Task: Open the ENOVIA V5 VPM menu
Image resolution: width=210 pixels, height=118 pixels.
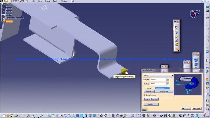Action: coord(17,1)
